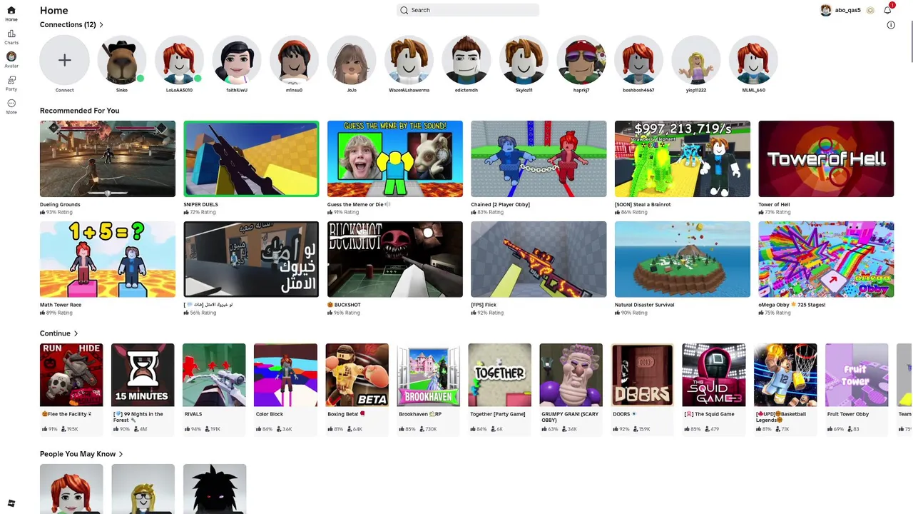Expand People You May Know section
The height and width of the screenshot is (514, 913).
point(81,454)
